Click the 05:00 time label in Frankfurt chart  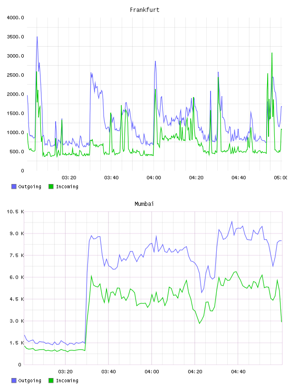pos(280,178)
